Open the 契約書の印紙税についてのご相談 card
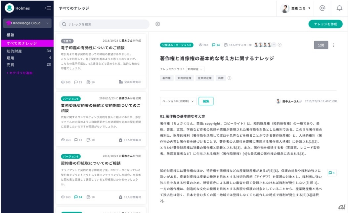This screenshot has height=213, width=348. (101, 176)
